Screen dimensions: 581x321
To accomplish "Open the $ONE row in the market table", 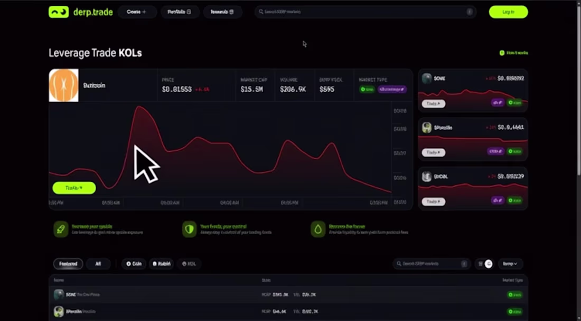I will tap(288, 295).
